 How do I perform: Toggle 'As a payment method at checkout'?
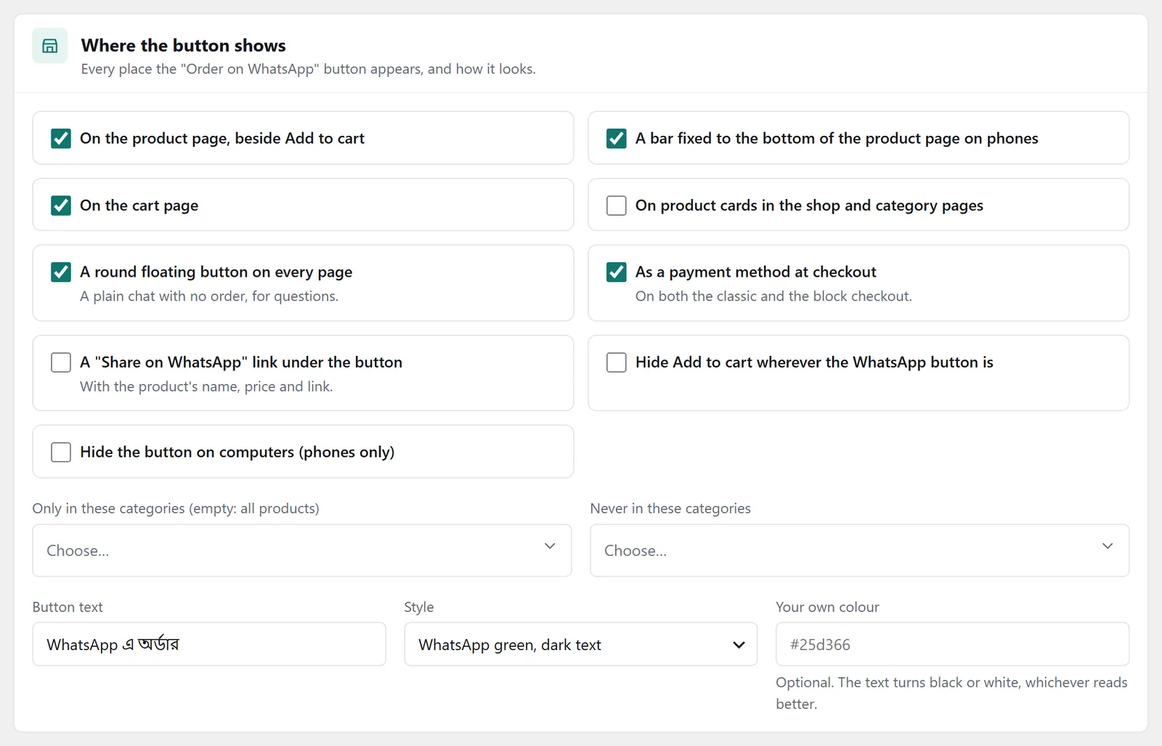click(x=617, y=272)
